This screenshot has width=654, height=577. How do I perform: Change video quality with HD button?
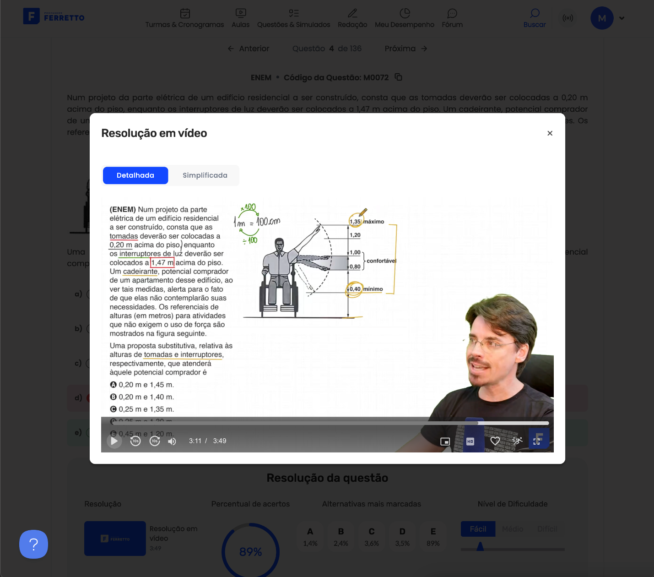(470, 441)
